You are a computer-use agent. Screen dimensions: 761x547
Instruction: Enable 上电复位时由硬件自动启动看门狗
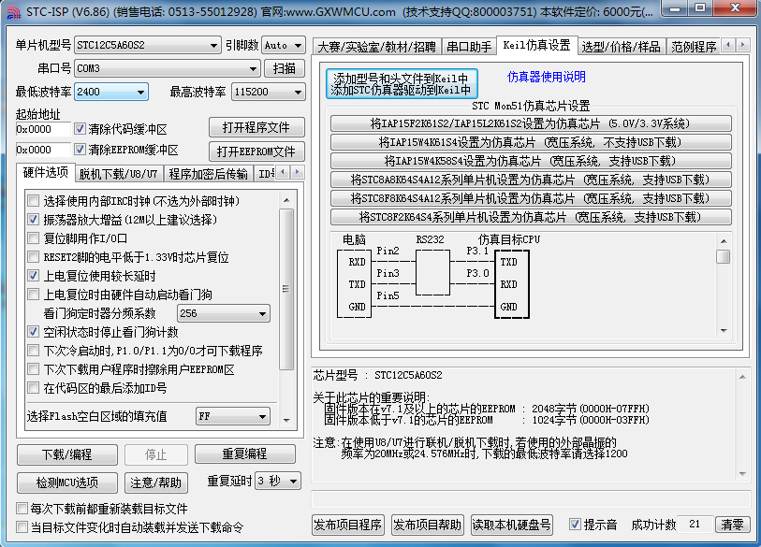click(33, 295)
